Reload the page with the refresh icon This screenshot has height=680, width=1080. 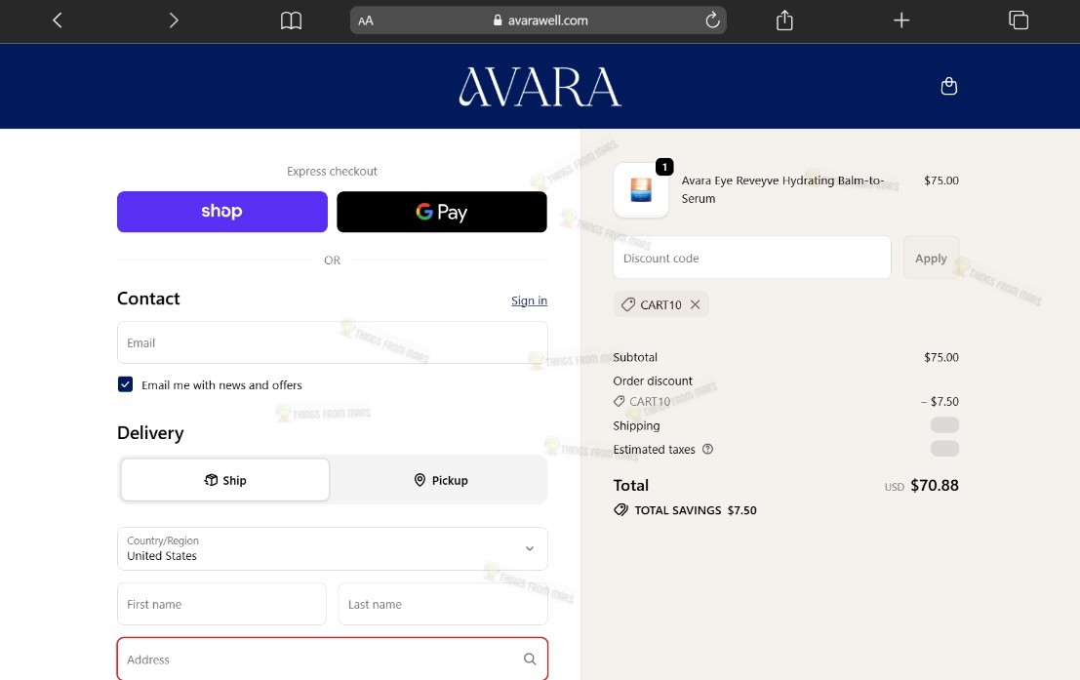[x=712, y=20]
